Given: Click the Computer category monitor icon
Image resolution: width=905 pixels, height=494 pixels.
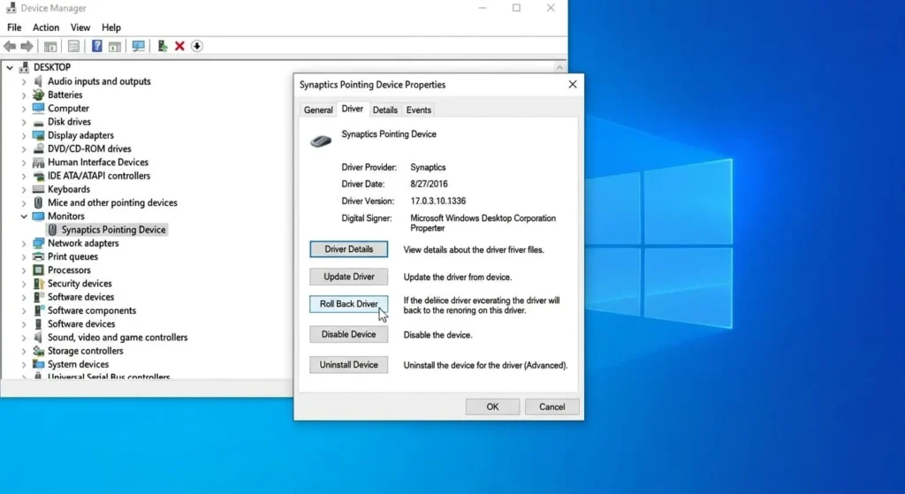Looking at the screenshot, I should 38,108.
